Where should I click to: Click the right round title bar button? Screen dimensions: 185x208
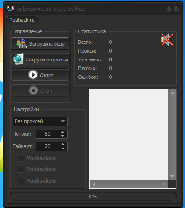(x=176, y=8)
